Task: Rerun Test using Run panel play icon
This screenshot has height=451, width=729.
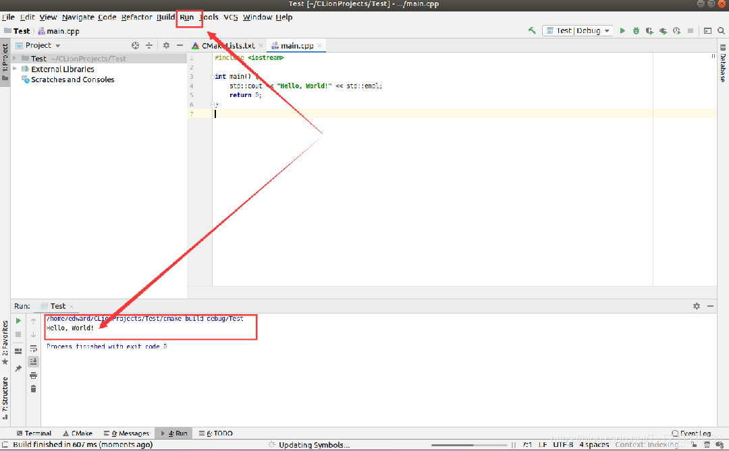Action: pyautogui.click(x=19, y=321)
